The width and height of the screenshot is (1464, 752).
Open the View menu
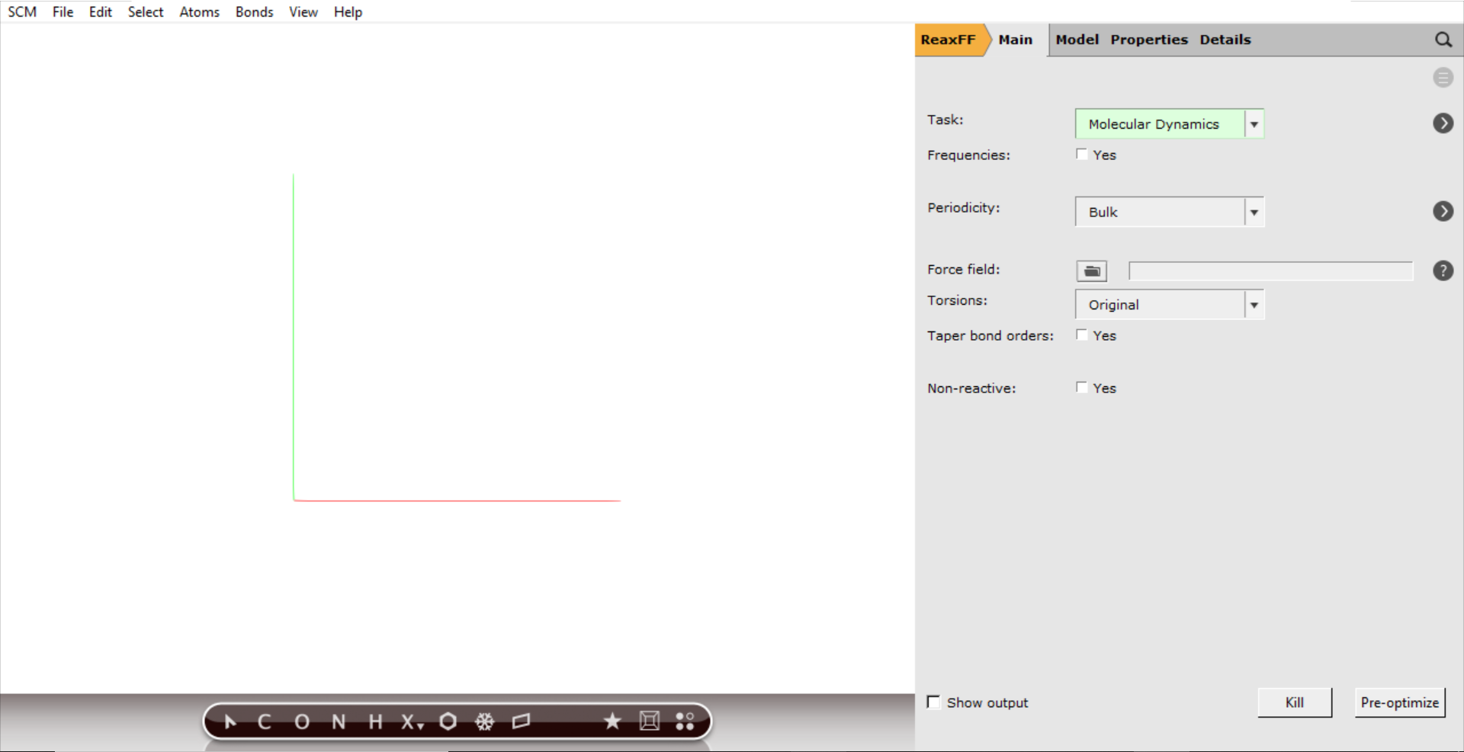(x=303, y=12)
